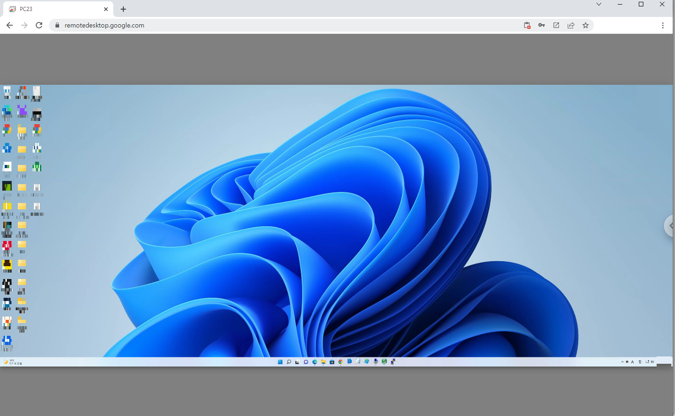Open the remote Windows Start menu

[x=280, y=362]
